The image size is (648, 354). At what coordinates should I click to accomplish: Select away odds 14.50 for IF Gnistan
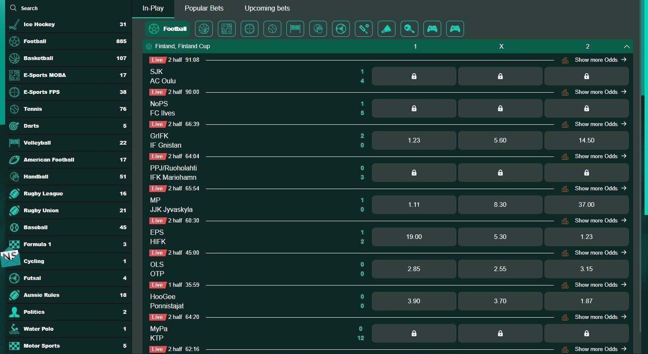click(x=587, y=140)
